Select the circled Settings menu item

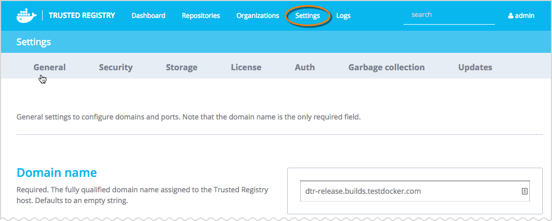coord(307,15)
